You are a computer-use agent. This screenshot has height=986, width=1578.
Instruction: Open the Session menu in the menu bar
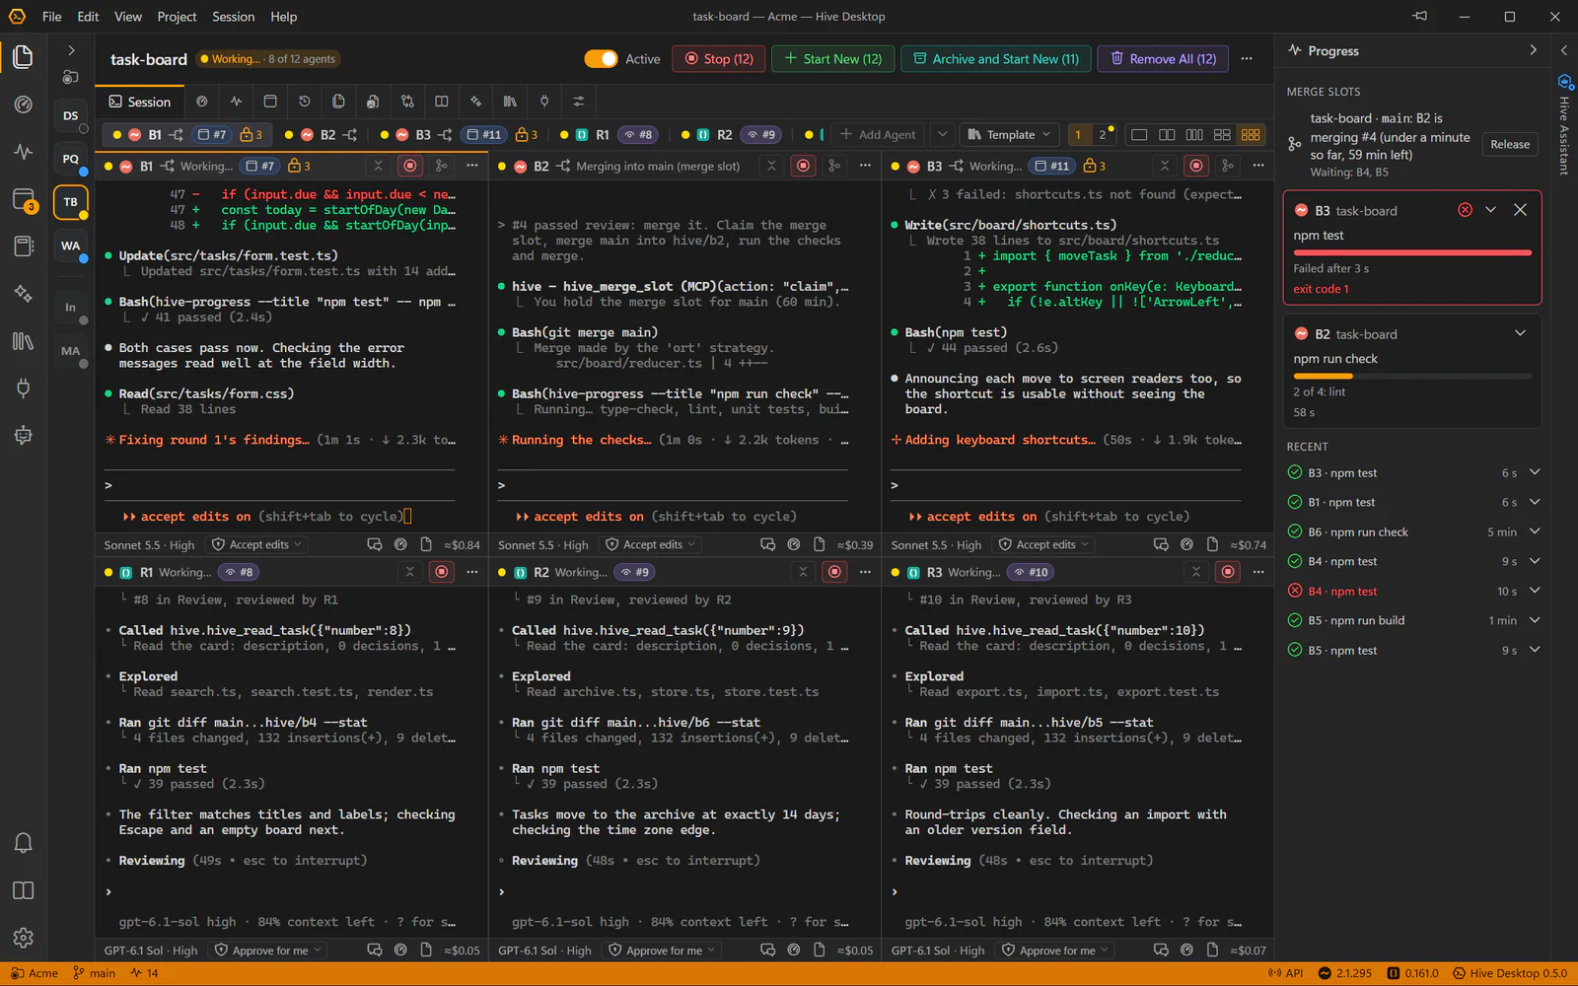(x=233, y=17)
